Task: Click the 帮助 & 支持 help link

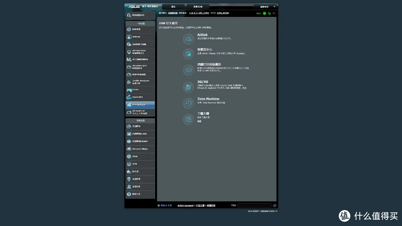Action: [166, 206]
